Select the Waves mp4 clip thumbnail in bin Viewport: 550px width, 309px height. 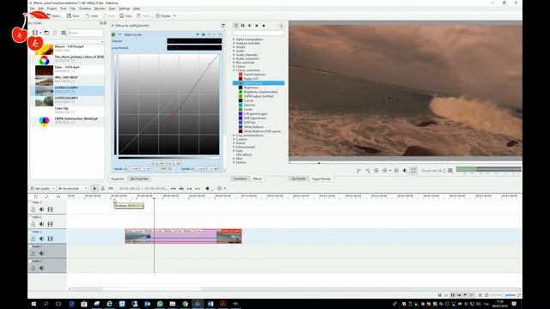coord(44,50)
